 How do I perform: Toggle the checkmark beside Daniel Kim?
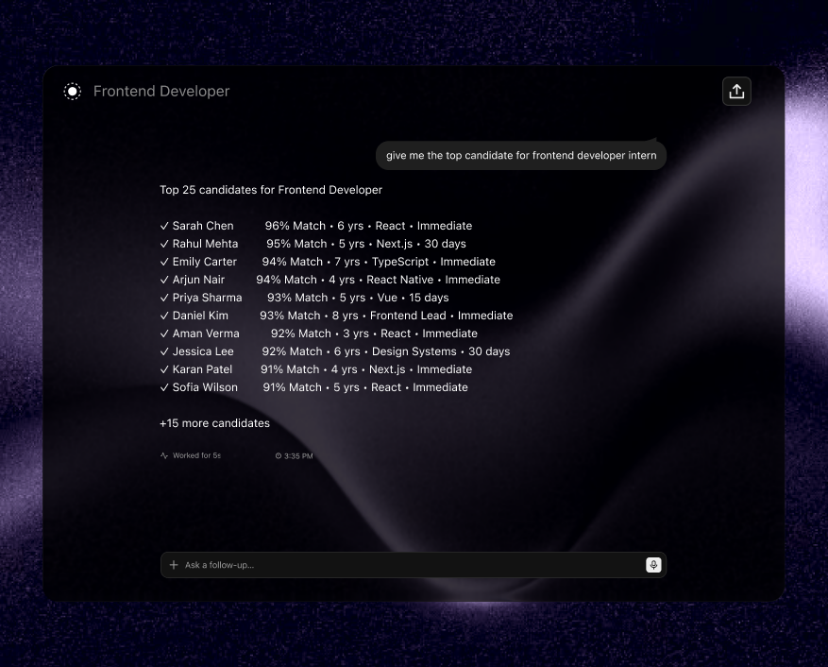coord(164,316)
